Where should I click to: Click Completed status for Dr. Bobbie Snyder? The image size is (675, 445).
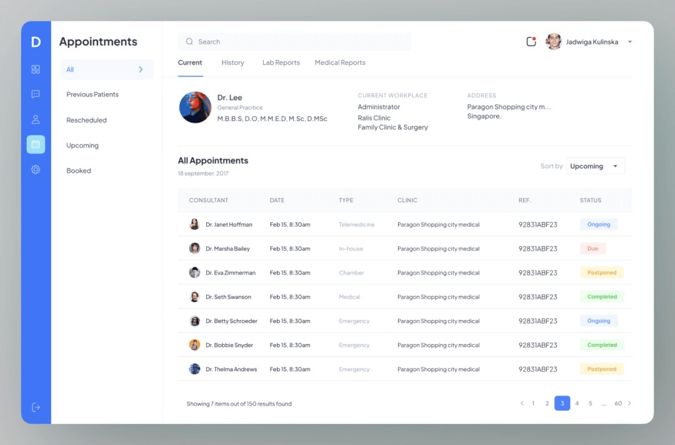click(602, 345)
